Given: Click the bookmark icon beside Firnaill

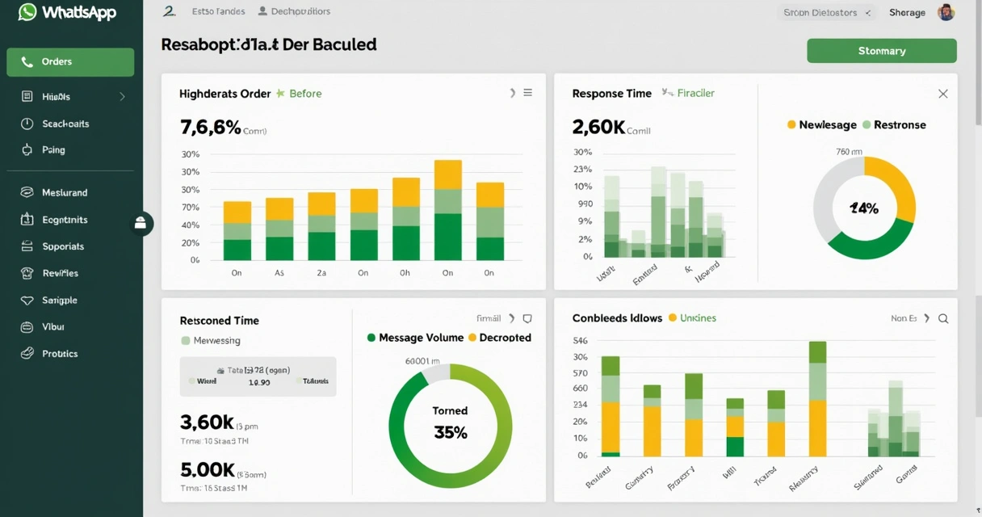Looking at the screenshot, I should 527,319.
